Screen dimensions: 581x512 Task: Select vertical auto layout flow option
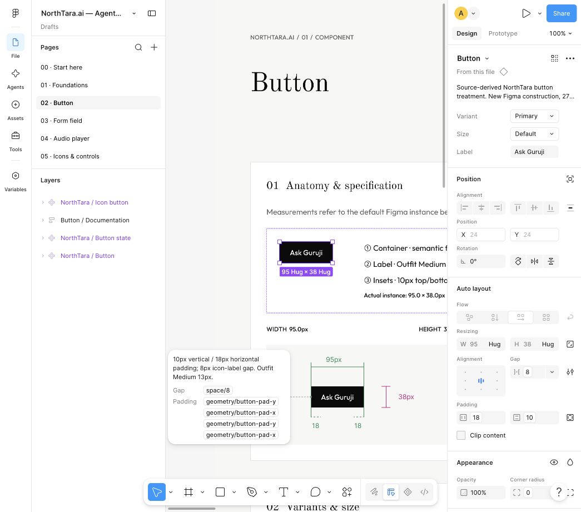(495, 317)
